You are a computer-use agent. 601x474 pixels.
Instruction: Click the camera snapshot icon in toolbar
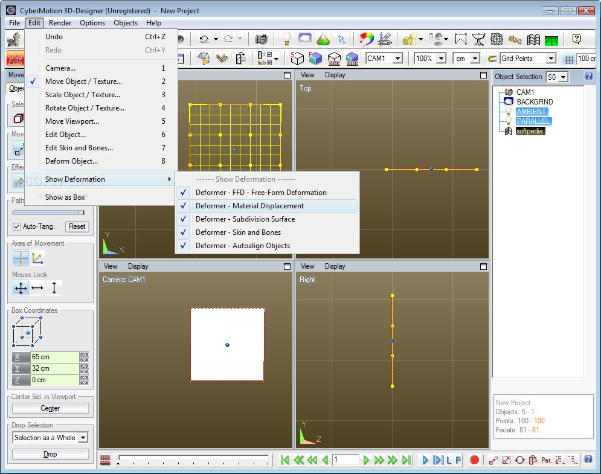[x=261, y=39]
